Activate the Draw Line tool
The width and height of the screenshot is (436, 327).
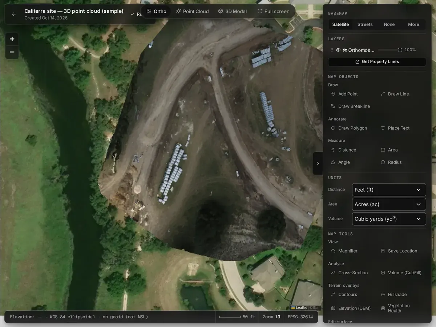click(x=395, y=94)
